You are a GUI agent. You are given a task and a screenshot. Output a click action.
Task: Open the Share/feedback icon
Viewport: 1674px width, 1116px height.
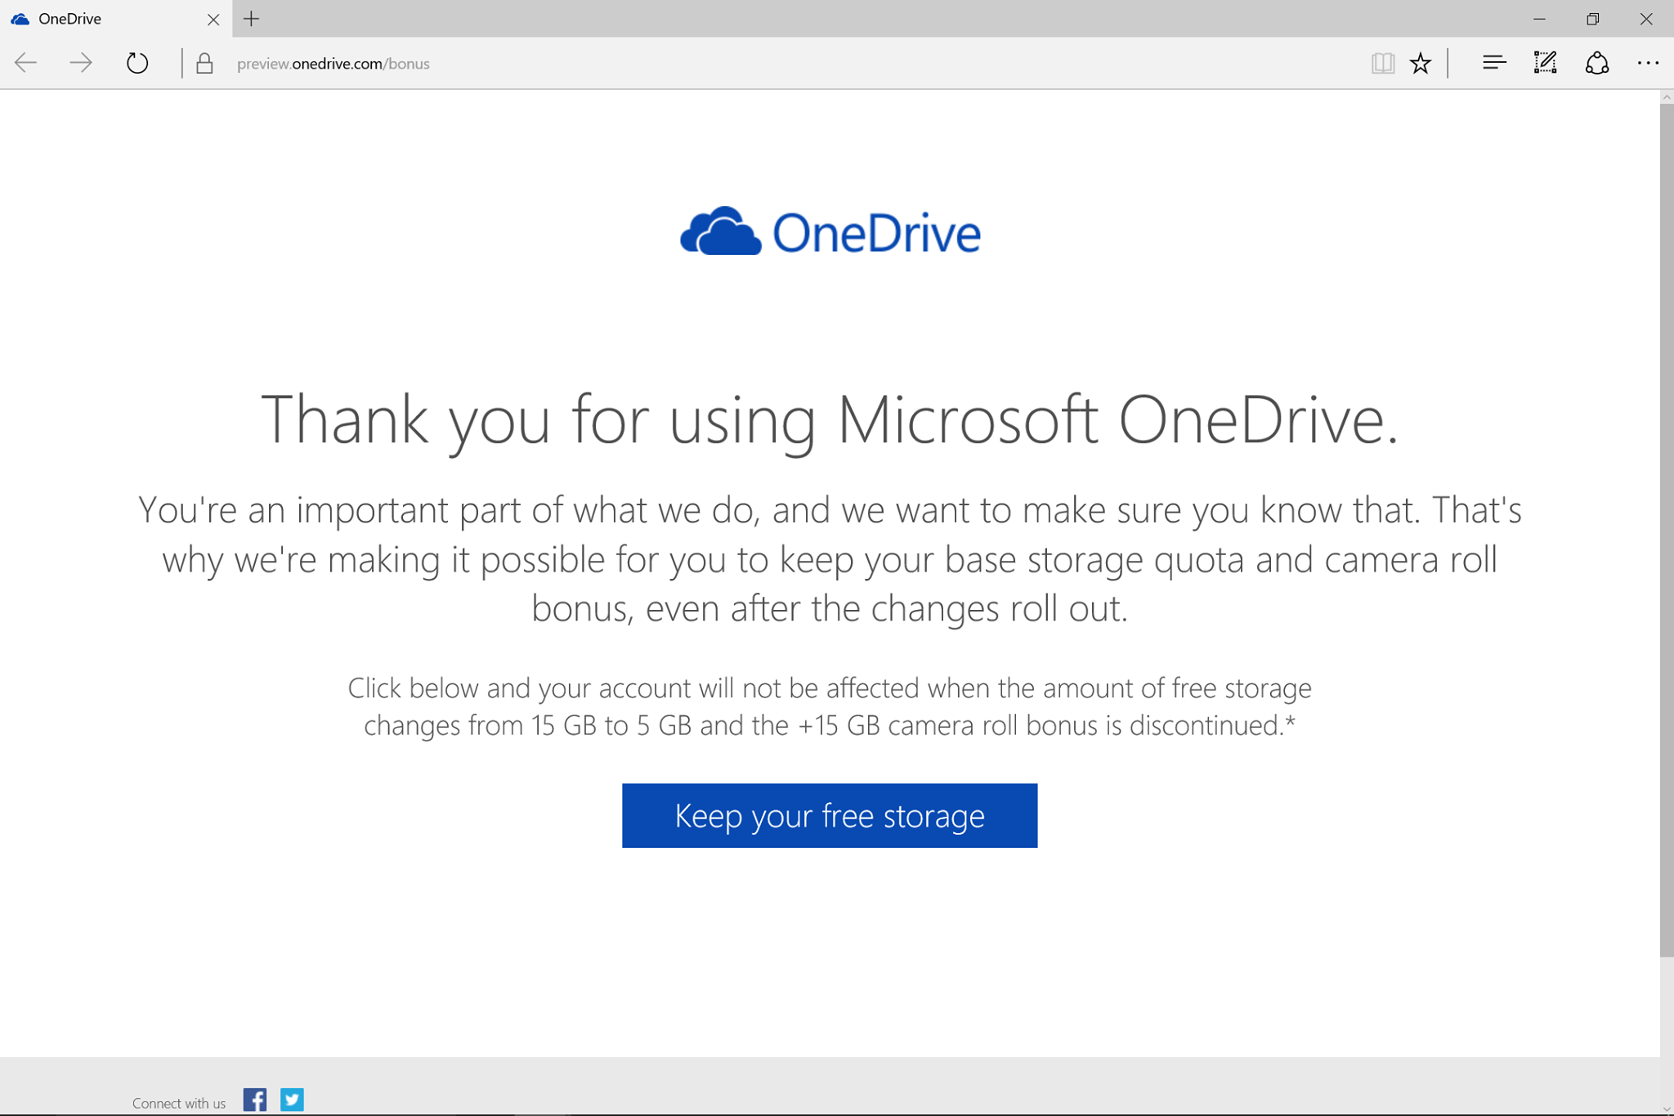1597,63
